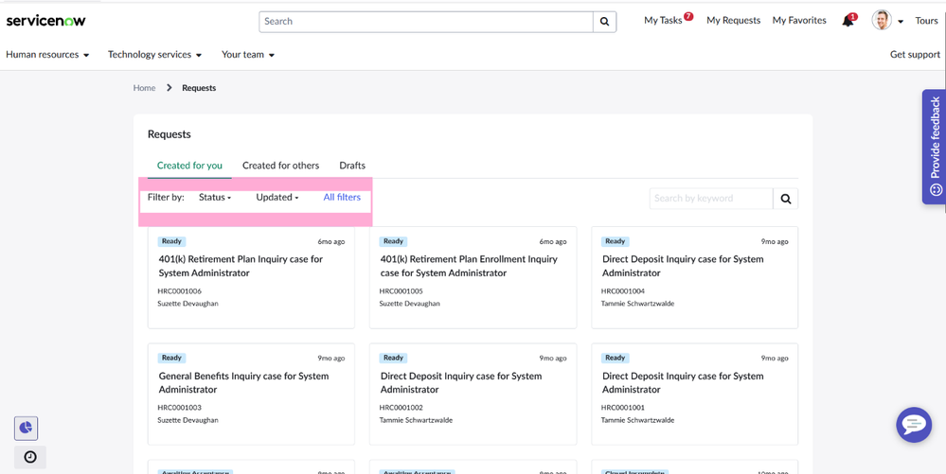Open the HRC0001006 Retirement Plan Inquiry card
This screenshot has height=474, width=946.
point(251,277)
